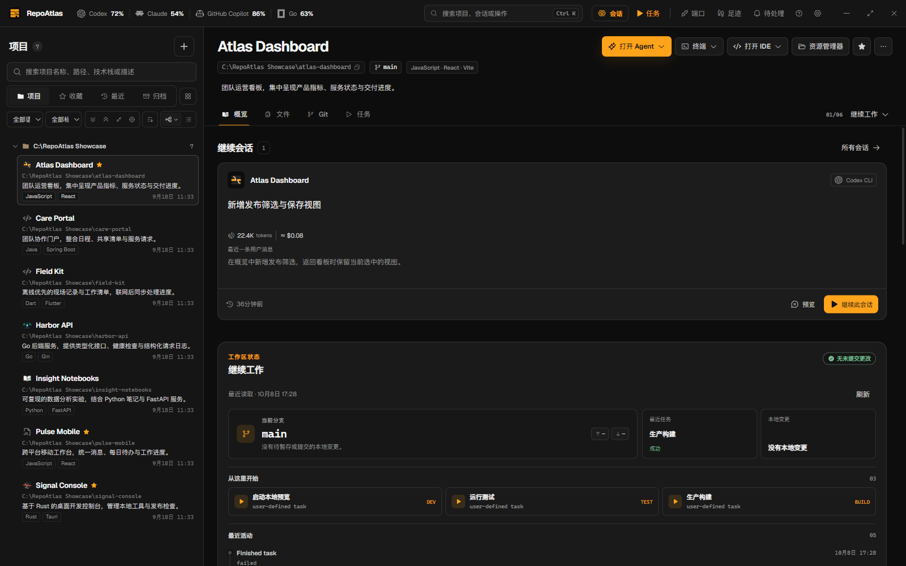
Task: Open 待处理 pending notifications
Action: (x=769, y=14)
